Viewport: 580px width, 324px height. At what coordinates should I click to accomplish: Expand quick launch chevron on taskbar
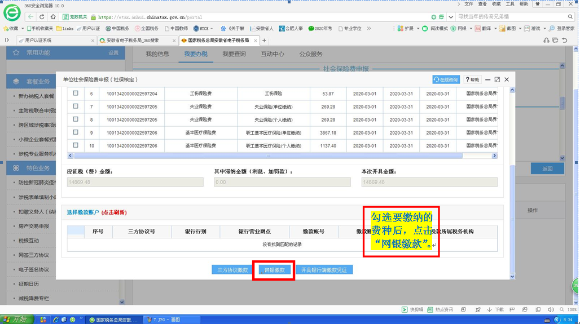(81, 318)
